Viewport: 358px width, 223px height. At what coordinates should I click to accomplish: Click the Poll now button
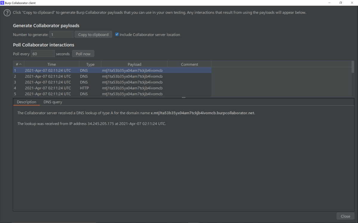pyautogui.click(x=83, y=54)
